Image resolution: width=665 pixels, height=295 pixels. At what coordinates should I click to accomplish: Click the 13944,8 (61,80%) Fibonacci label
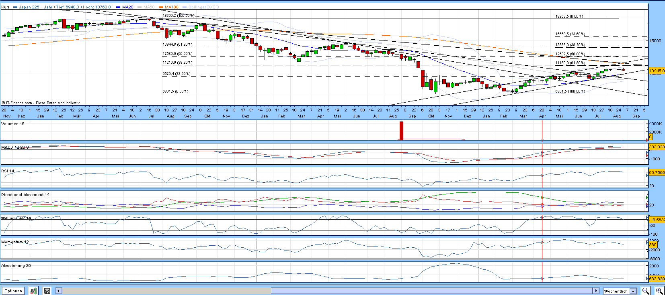[x=177, y=44]
